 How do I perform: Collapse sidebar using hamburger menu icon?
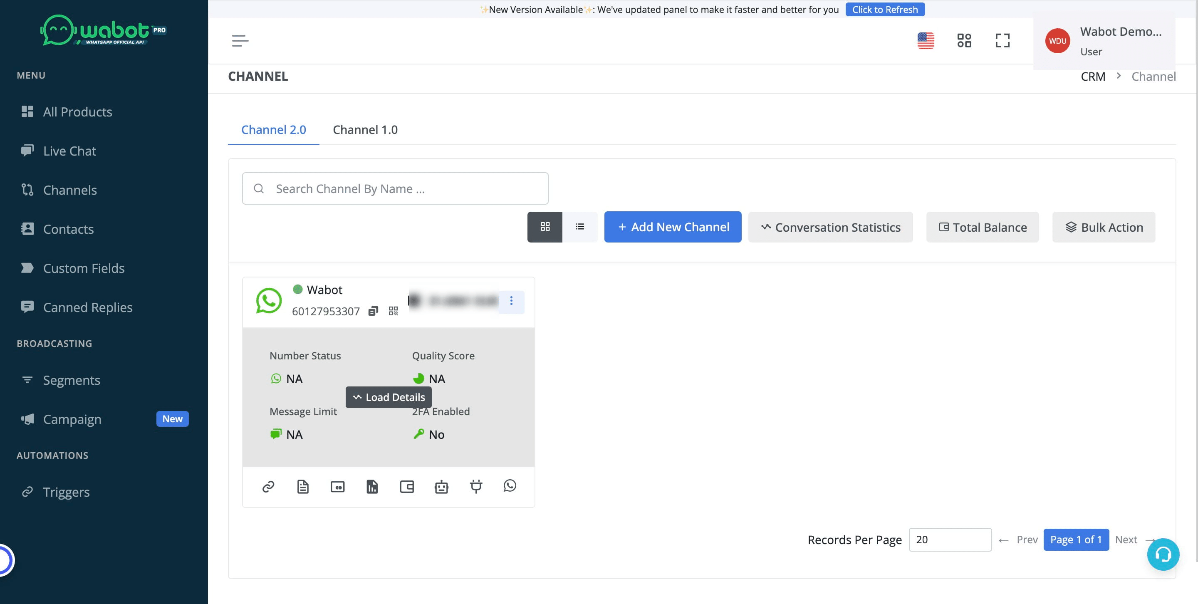click(x=240, y=40)
